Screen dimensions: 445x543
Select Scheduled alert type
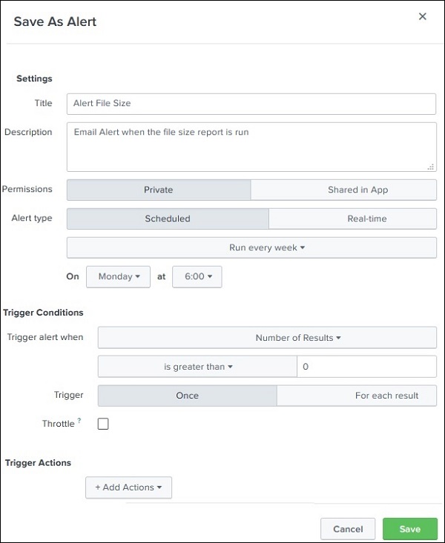point(168,219)
